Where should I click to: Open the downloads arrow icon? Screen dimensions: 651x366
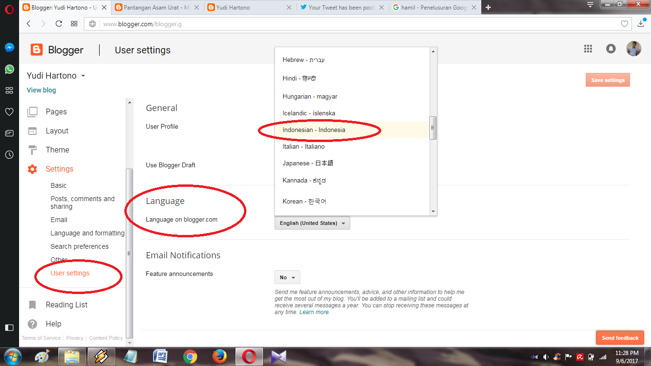(641, 24)
